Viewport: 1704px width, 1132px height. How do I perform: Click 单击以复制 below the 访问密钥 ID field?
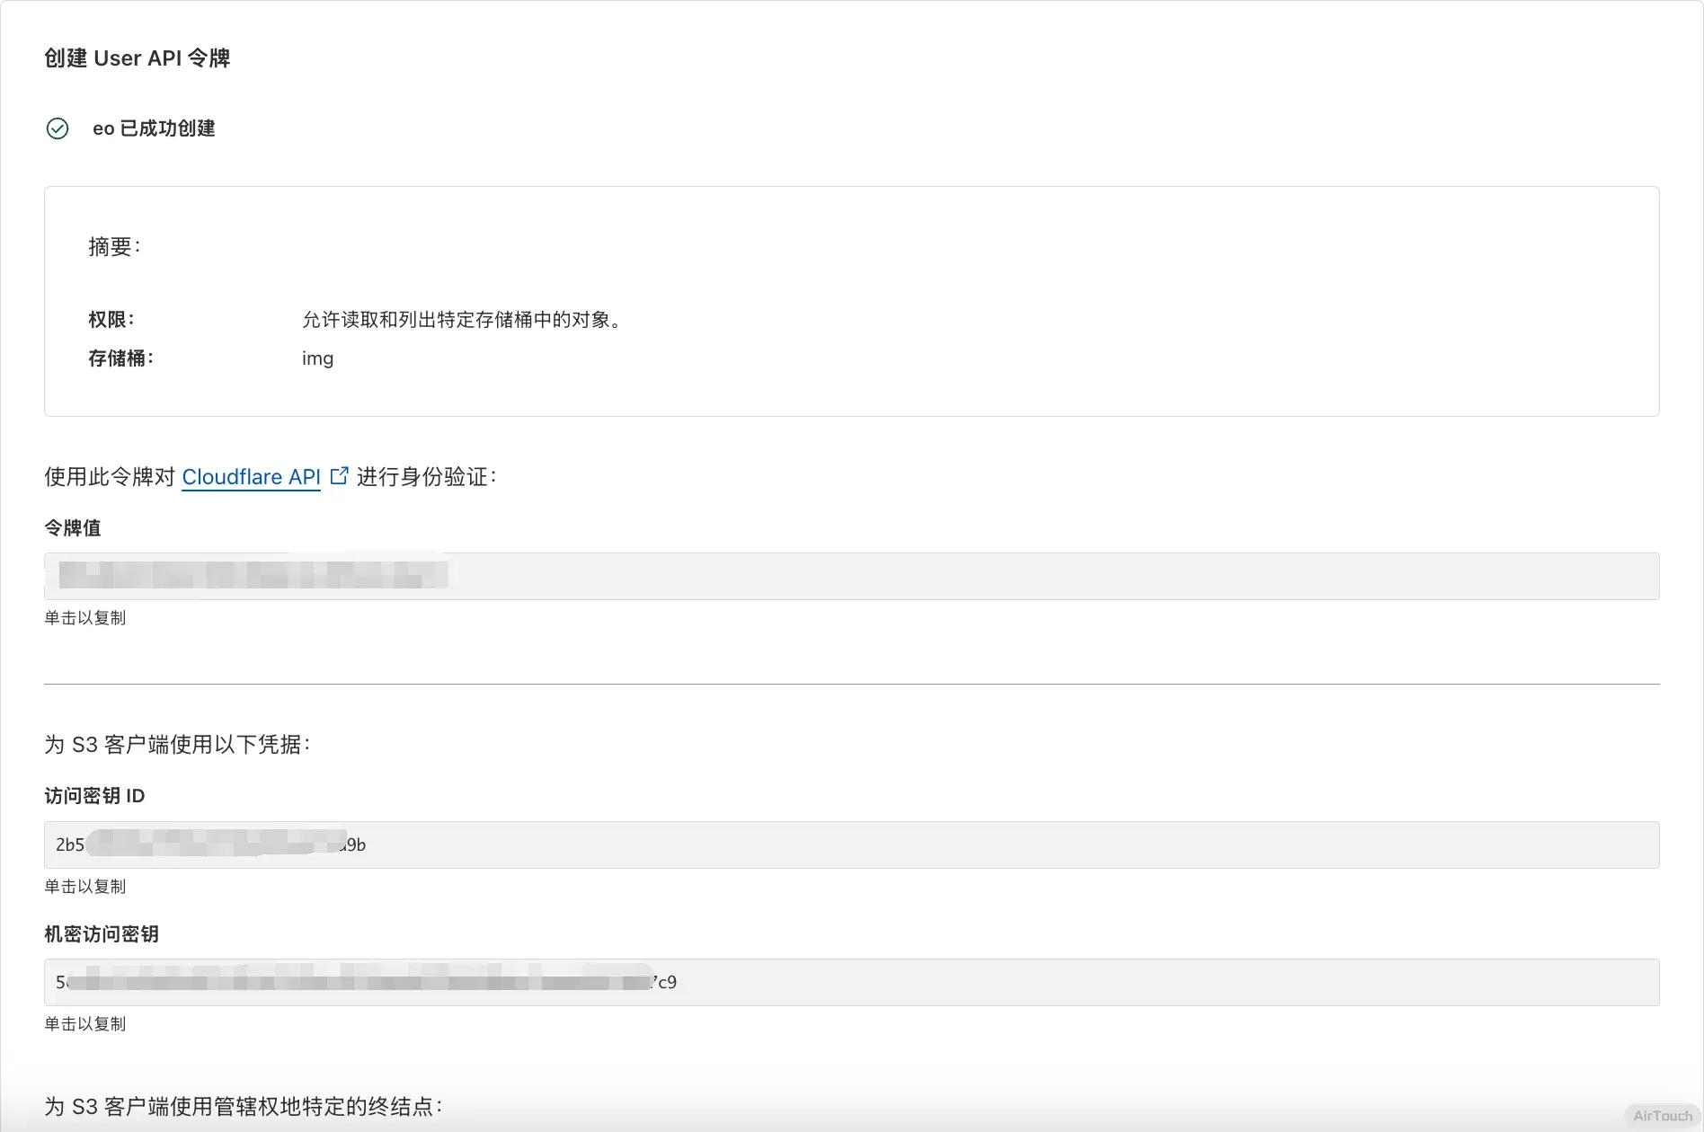tap(85, 887)
